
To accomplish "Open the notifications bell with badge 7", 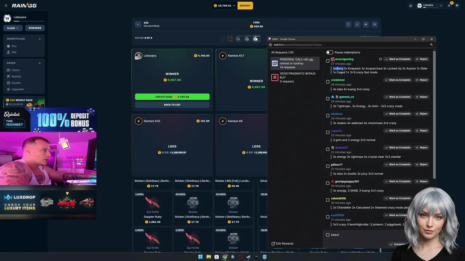I will (449, 5).
